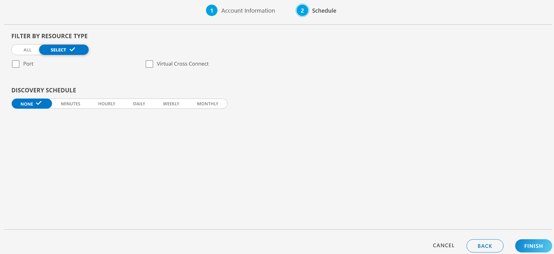Image resolution: width=554 pixels, height=254 pixels.
Task: Set discovery schedule to NONE
Action: click(32, 104)
